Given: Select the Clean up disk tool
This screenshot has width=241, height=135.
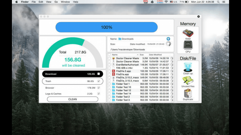Looking at the screenshot, I should 188,67.
